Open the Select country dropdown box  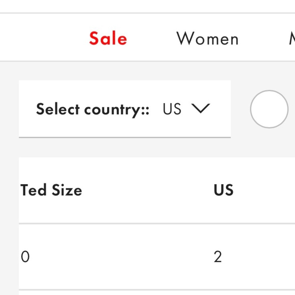tap(125, 109)
